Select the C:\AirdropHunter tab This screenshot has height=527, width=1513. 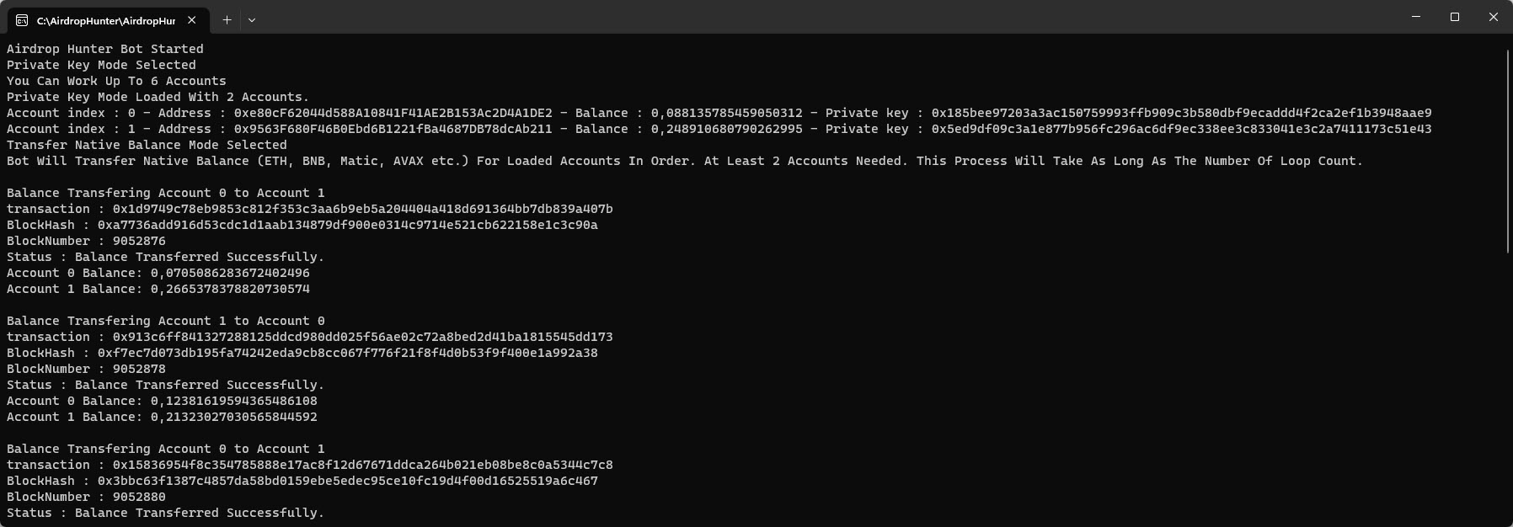[x=105, y=20]
